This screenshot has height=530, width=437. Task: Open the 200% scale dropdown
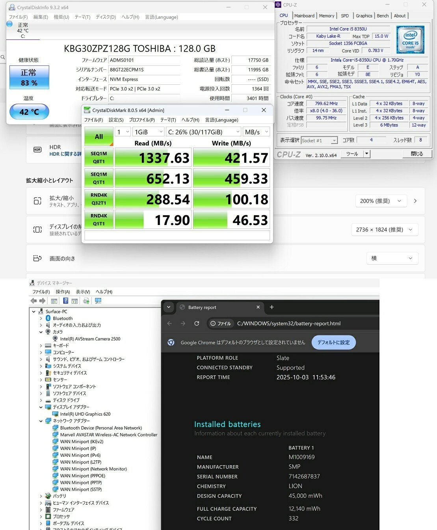pyautogui.click(x=380, y=201)
